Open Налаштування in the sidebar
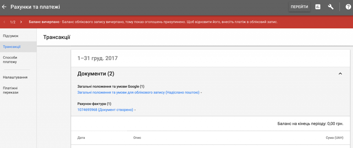The height and width of the screenshot is (148, 353). click(x=15, y=77)
